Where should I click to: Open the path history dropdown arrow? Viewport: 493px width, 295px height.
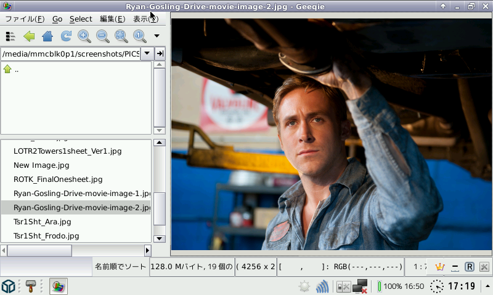[x=147, y=53]
